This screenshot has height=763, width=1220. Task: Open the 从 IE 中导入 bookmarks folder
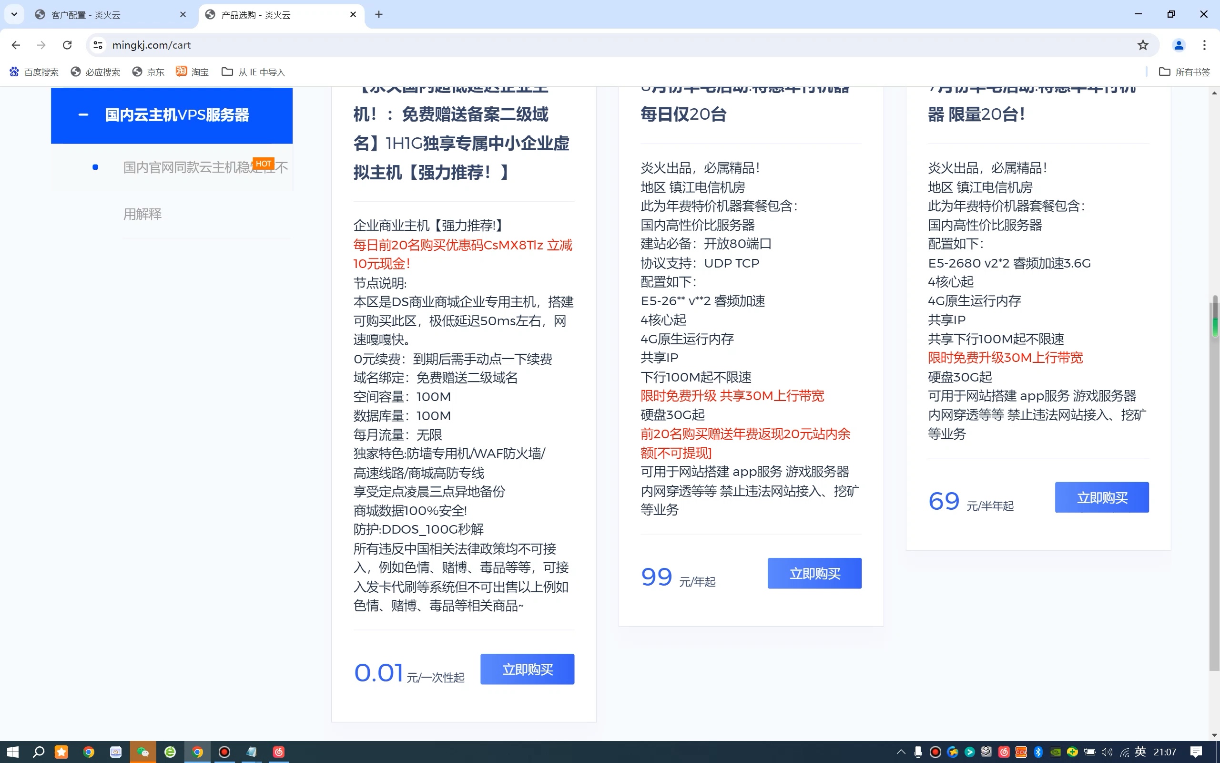pyautogui.click(x=253, y=72)
